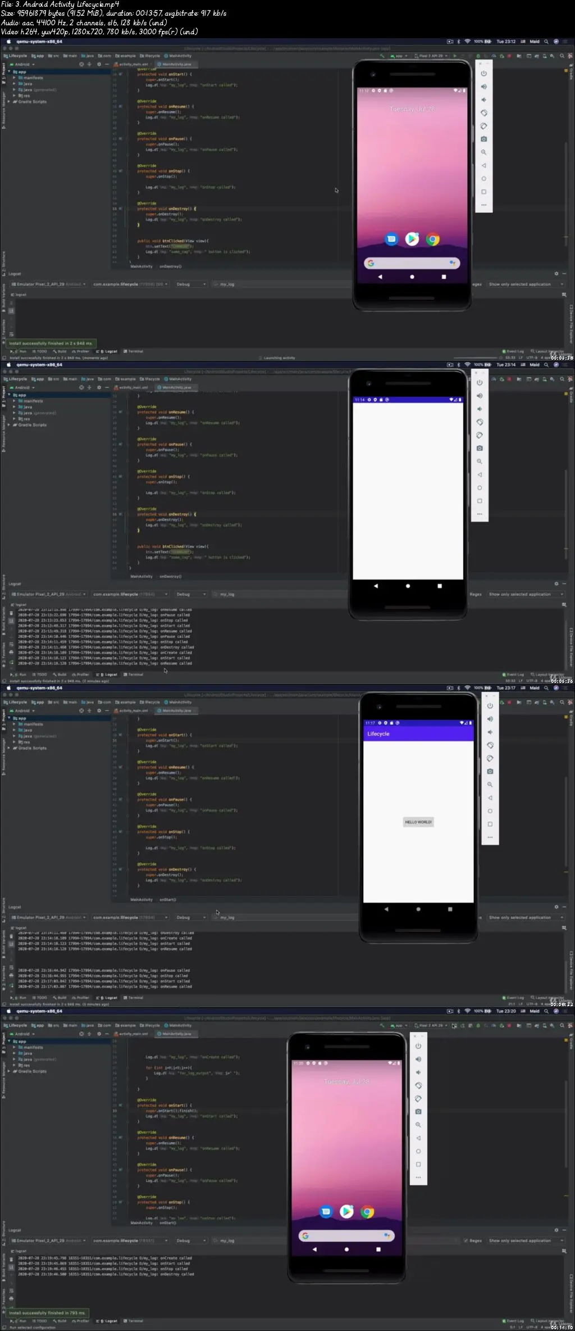Click 1: Project side tab in 23:12 frame
The image size is (575, 1331).
(3, 74)
